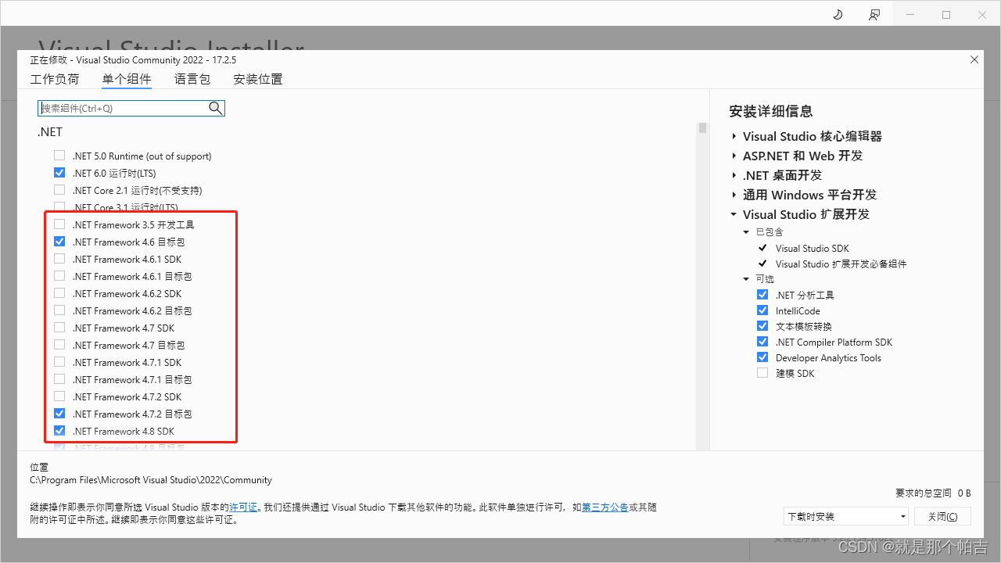Enable .NET Framework 3.5 开发工具
1001x563 pixels.
pyautogui.click(x=59, y=224)
